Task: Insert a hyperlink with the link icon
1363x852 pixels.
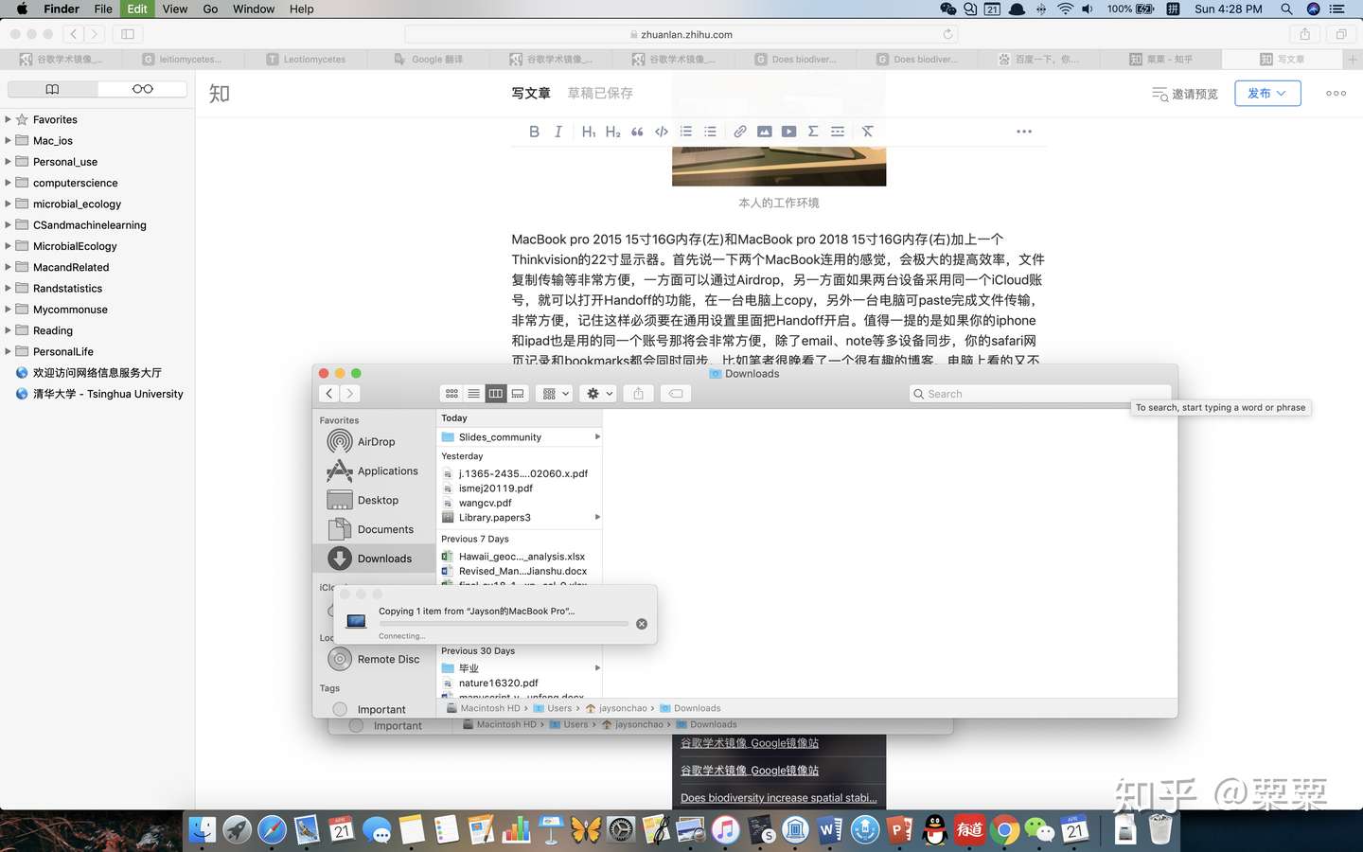Action: [740, 132]
